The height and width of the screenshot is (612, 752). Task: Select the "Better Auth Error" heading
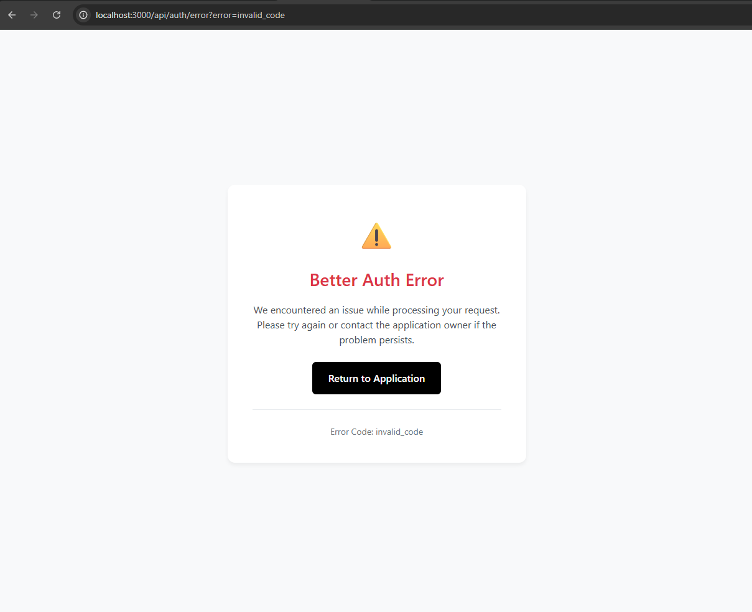click(376, 280)
